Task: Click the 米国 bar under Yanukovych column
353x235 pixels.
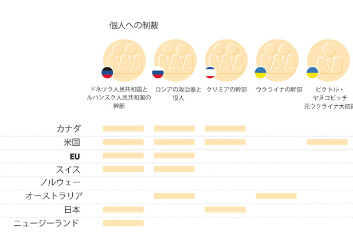Action: point(327,142)
